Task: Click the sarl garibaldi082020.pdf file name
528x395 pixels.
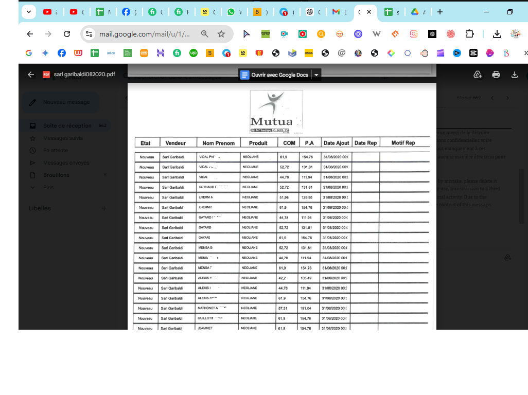Action: [84, 74]
